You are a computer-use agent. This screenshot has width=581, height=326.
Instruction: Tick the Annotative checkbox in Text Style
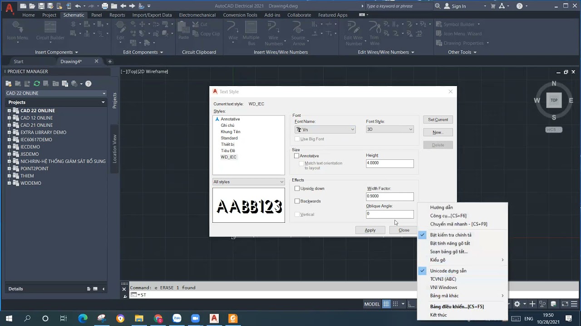[297, 156]
